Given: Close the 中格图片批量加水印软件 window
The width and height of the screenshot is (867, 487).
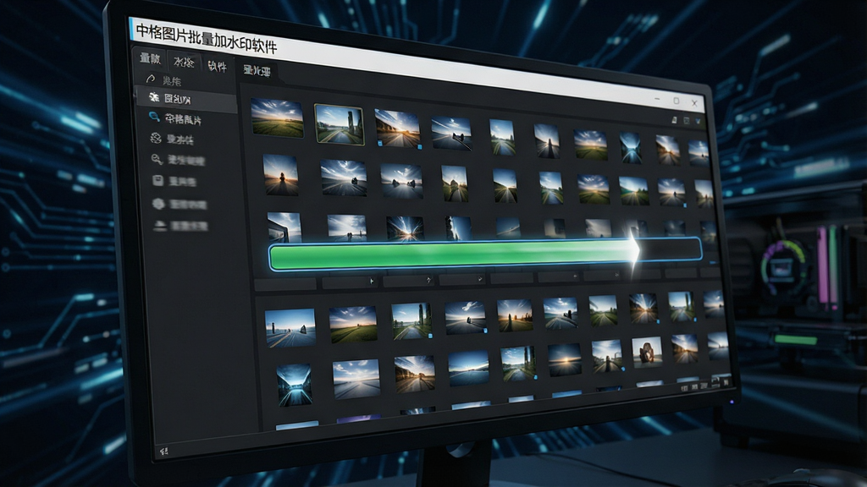Looking at the screenshot, I should (694, 102).
